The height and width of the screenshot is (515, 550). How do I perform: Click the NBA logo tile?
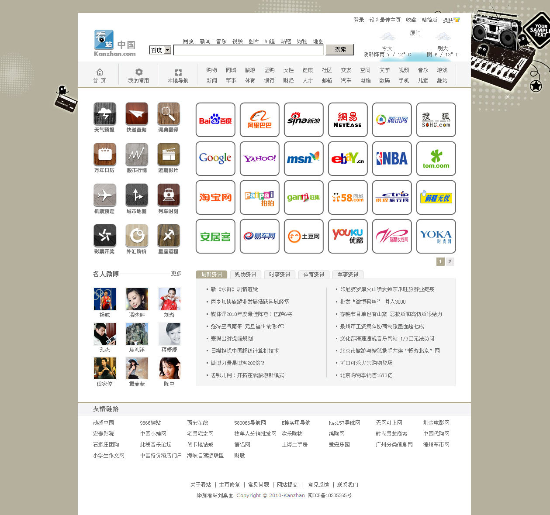(392, 158)
